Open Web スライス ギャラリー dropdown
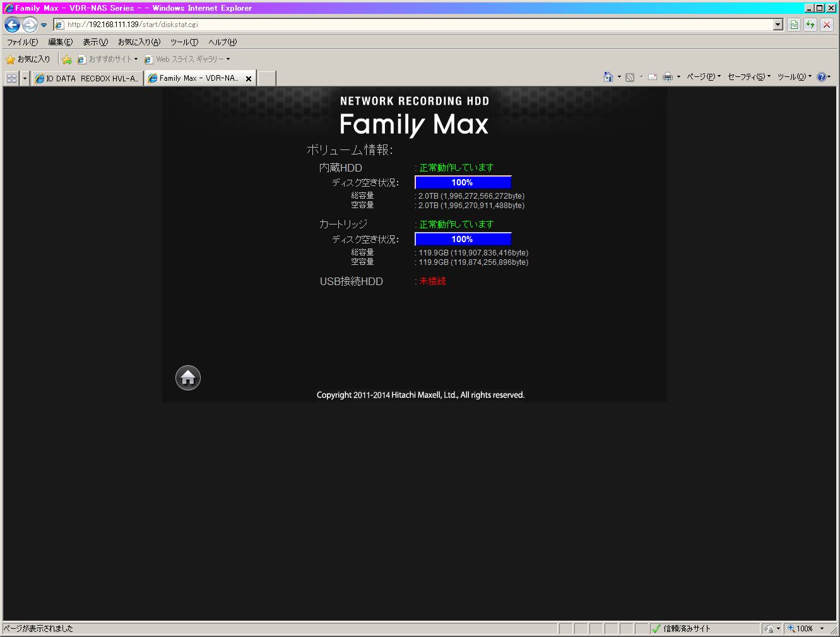Screen dimensions: 840x637 tap(187, 59)
